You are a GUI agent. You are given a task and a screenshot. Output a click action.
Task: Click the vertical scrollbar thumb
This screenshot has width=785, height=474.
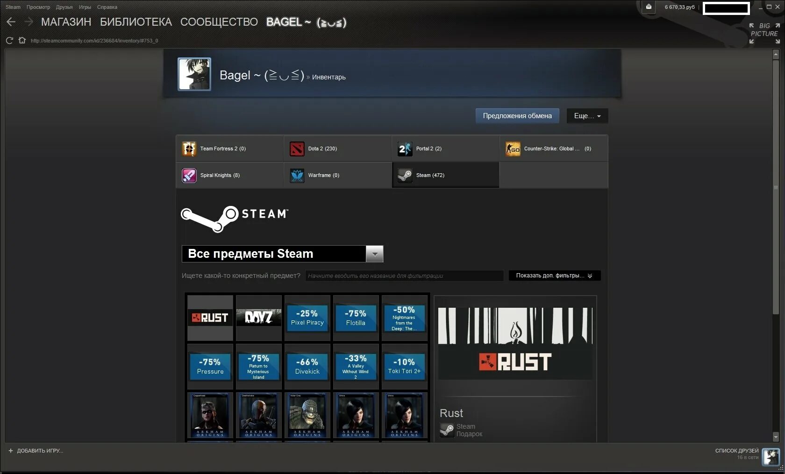(x=776, y=187)
